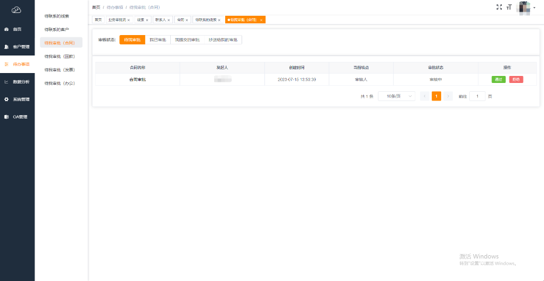Image resolution: width=544 pixels, height=281 pixels.
Task: Open the 10条/页 page size dropdown
Action: coord(397,96)
